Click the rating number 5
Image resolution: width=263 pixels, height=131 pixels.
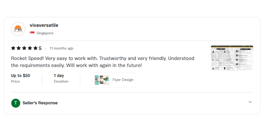click(x=40, y=48)
